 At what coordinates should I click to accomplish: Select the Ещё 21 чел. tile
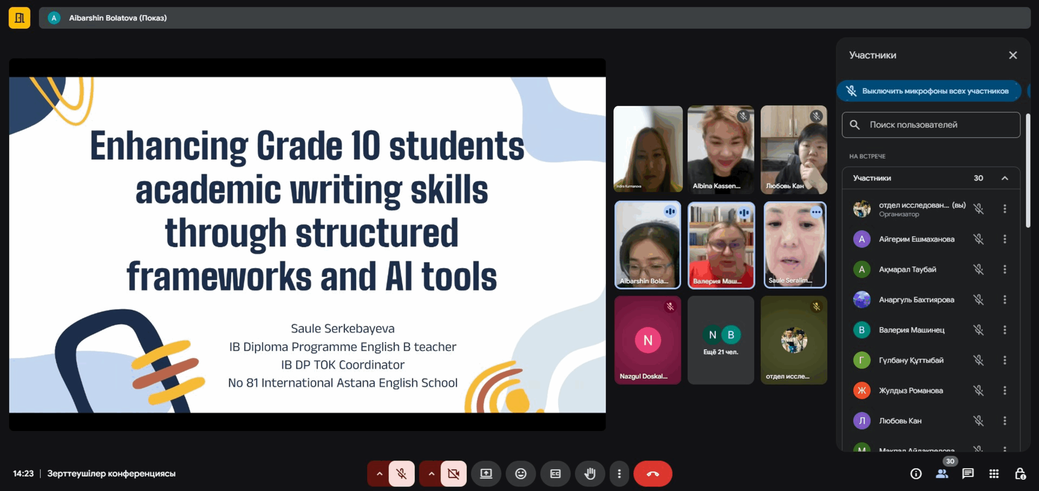click(x=720, y=341)
